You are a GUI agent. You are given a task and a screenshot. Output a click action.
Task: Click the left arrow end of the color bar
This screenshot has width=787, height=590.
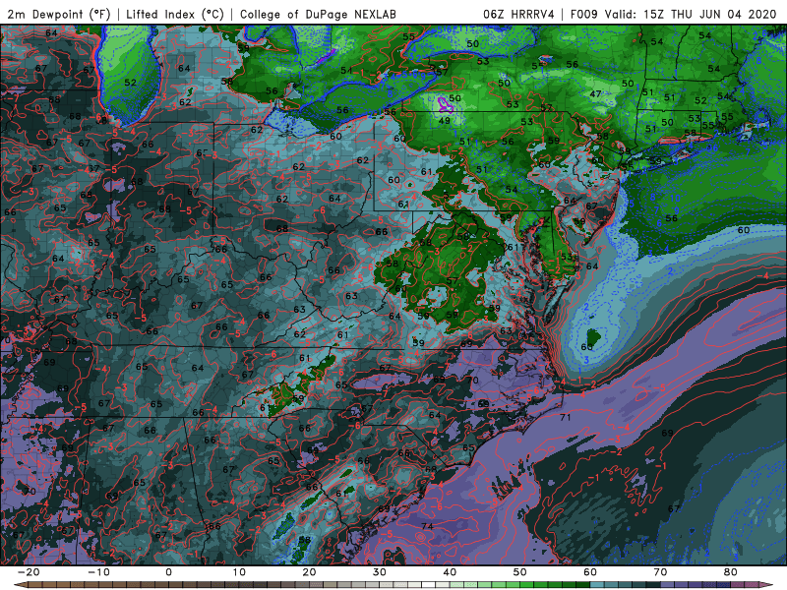[x=19, y=585]
